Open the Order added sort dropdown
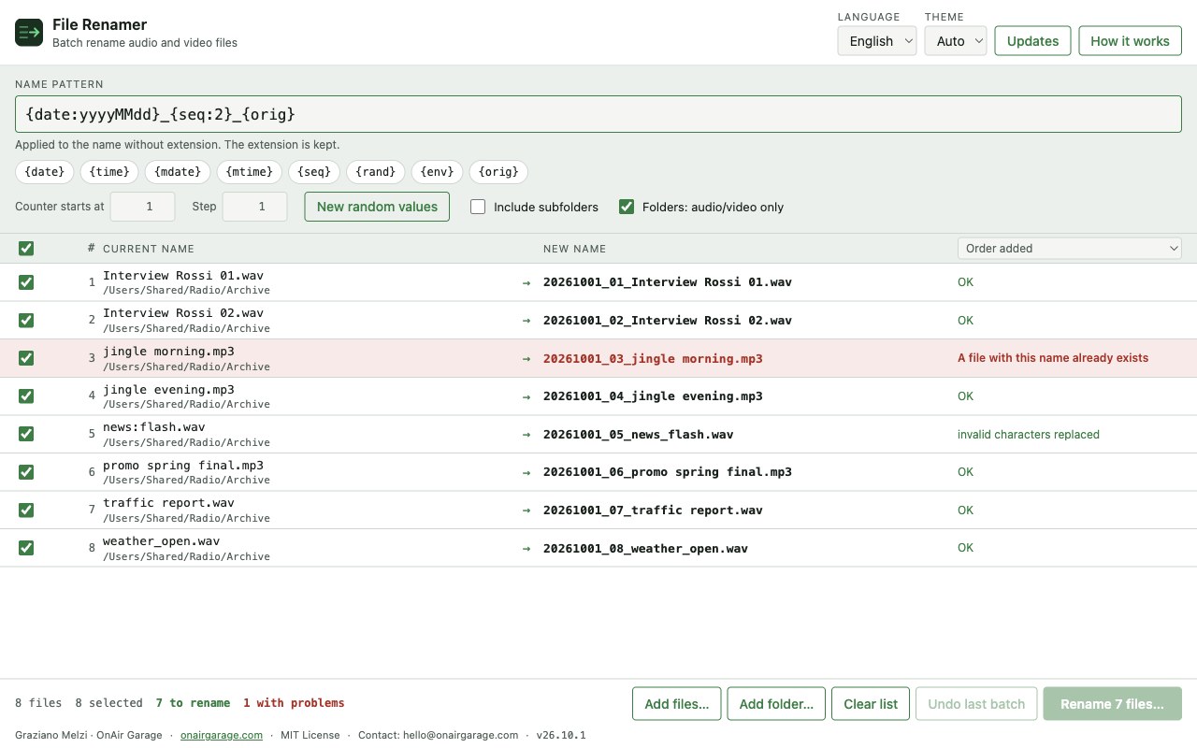Screen dimensions: 1197x748 pyautogui.click(x=1070, y=248)
